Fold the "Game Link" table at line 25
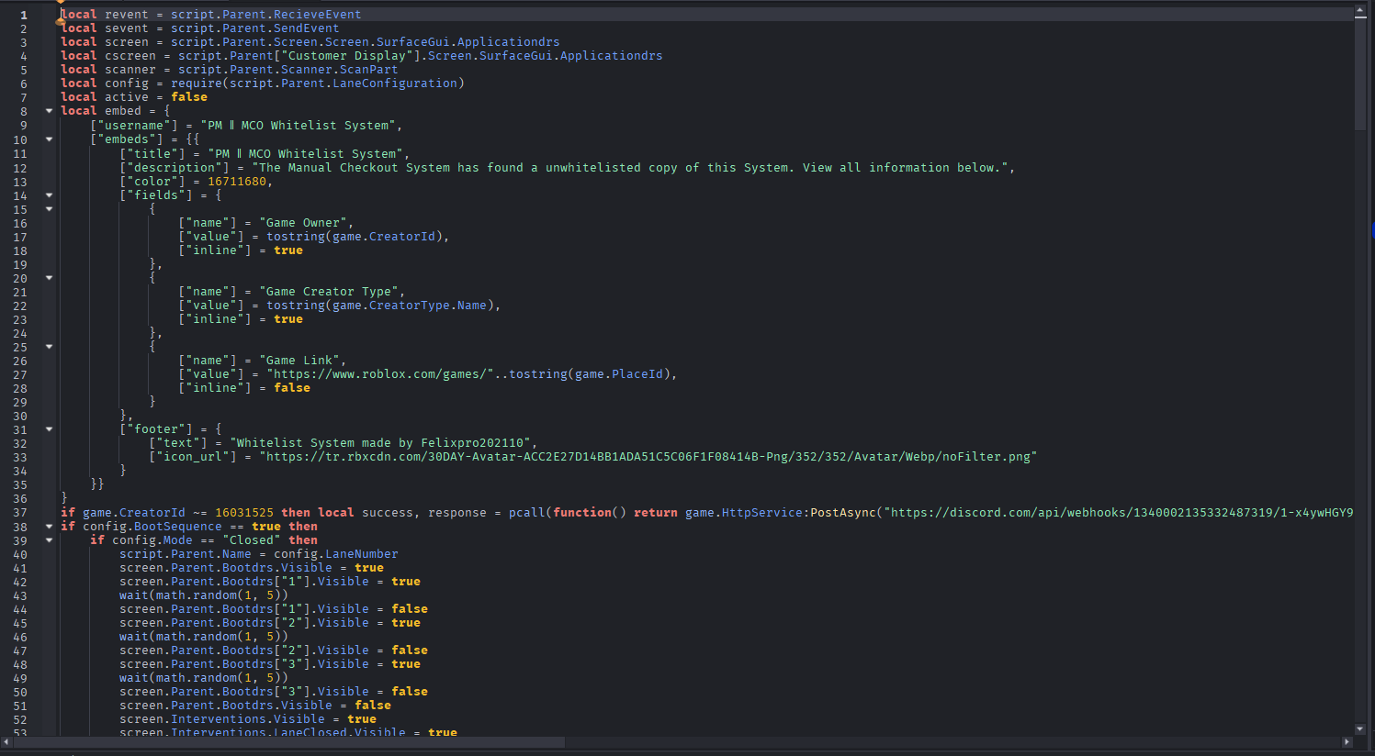The width and height of the screenshot is (1375, 756). point(49,347)
